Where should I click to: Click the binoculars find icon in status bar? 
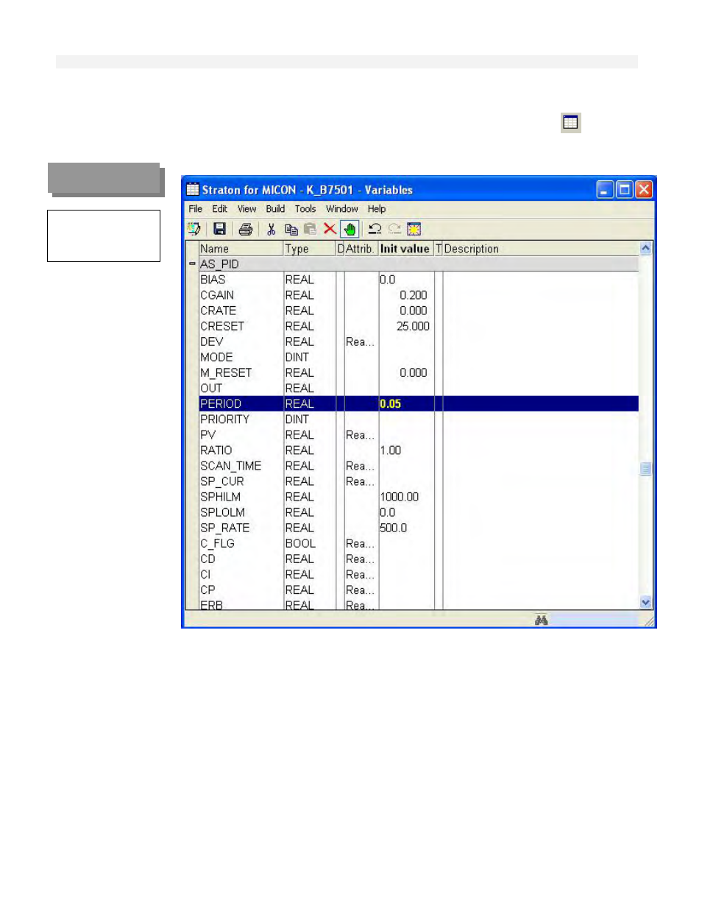click(x=542, y=620)
